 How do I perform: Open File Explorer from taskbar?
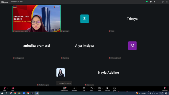pos(19,93)
